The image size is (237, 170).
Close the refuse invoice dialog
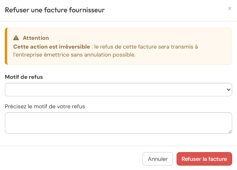230,8
